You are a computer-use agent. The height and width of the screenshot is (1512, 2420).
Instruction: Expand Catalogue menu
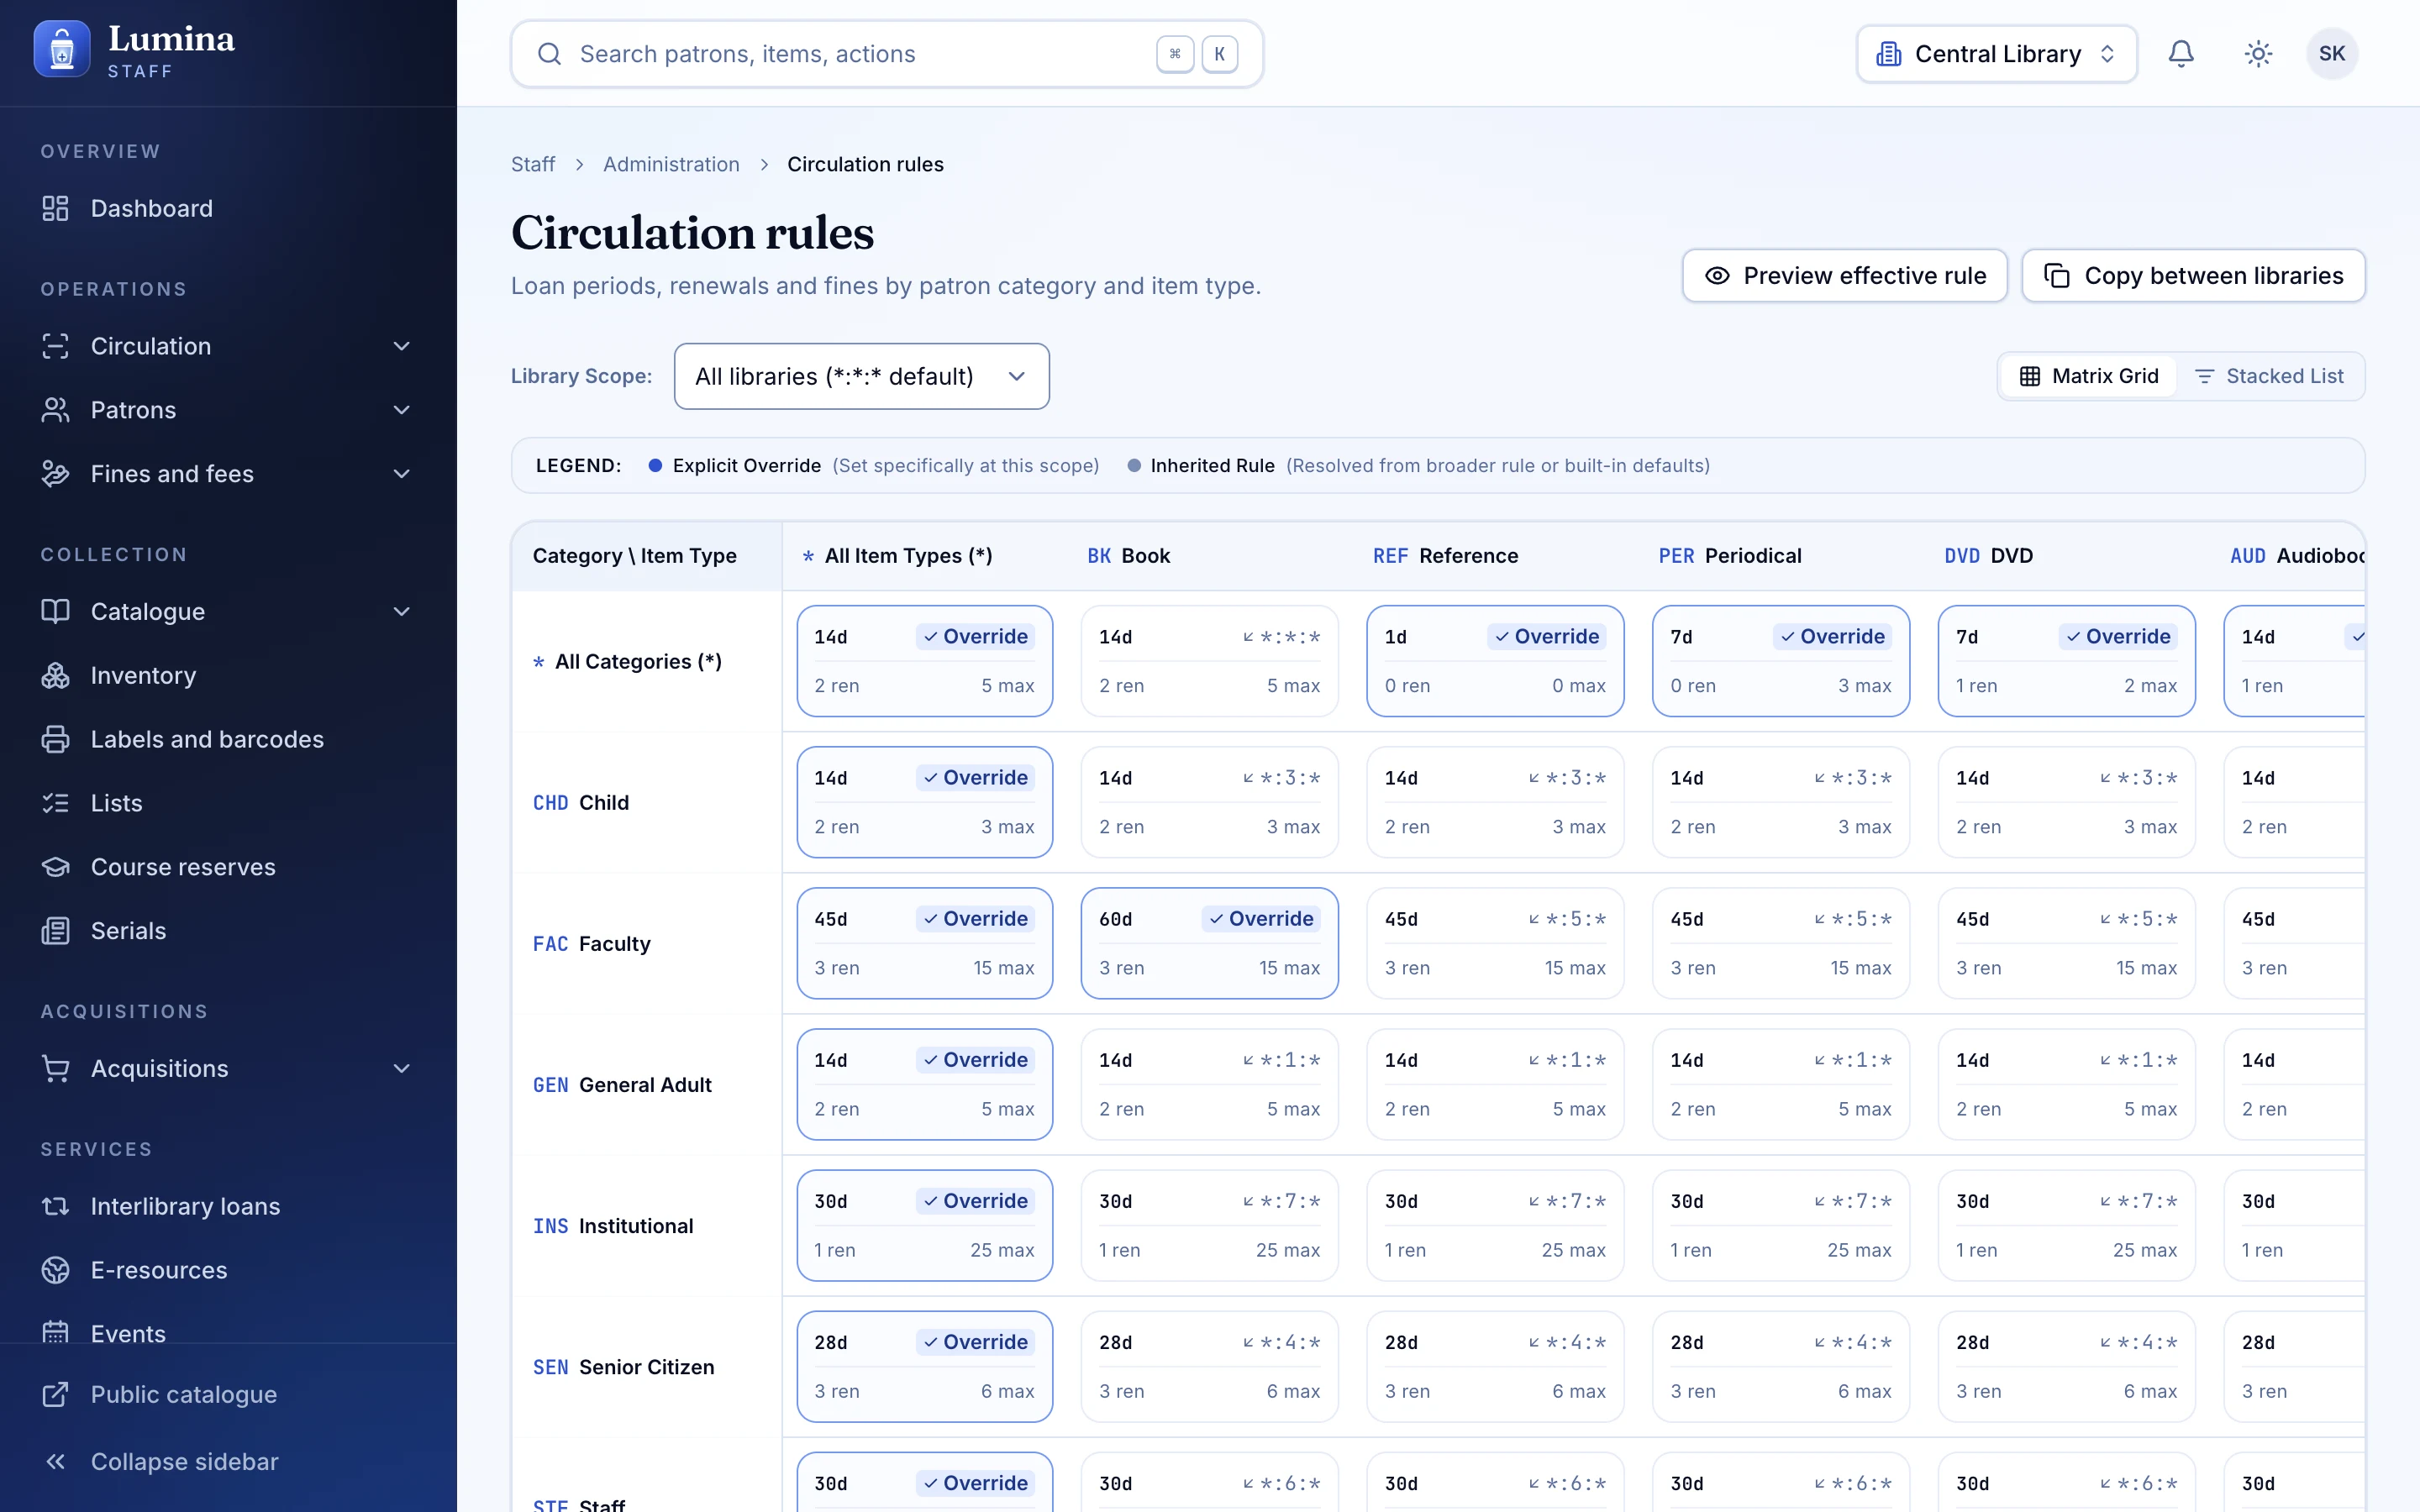(228, 611)
